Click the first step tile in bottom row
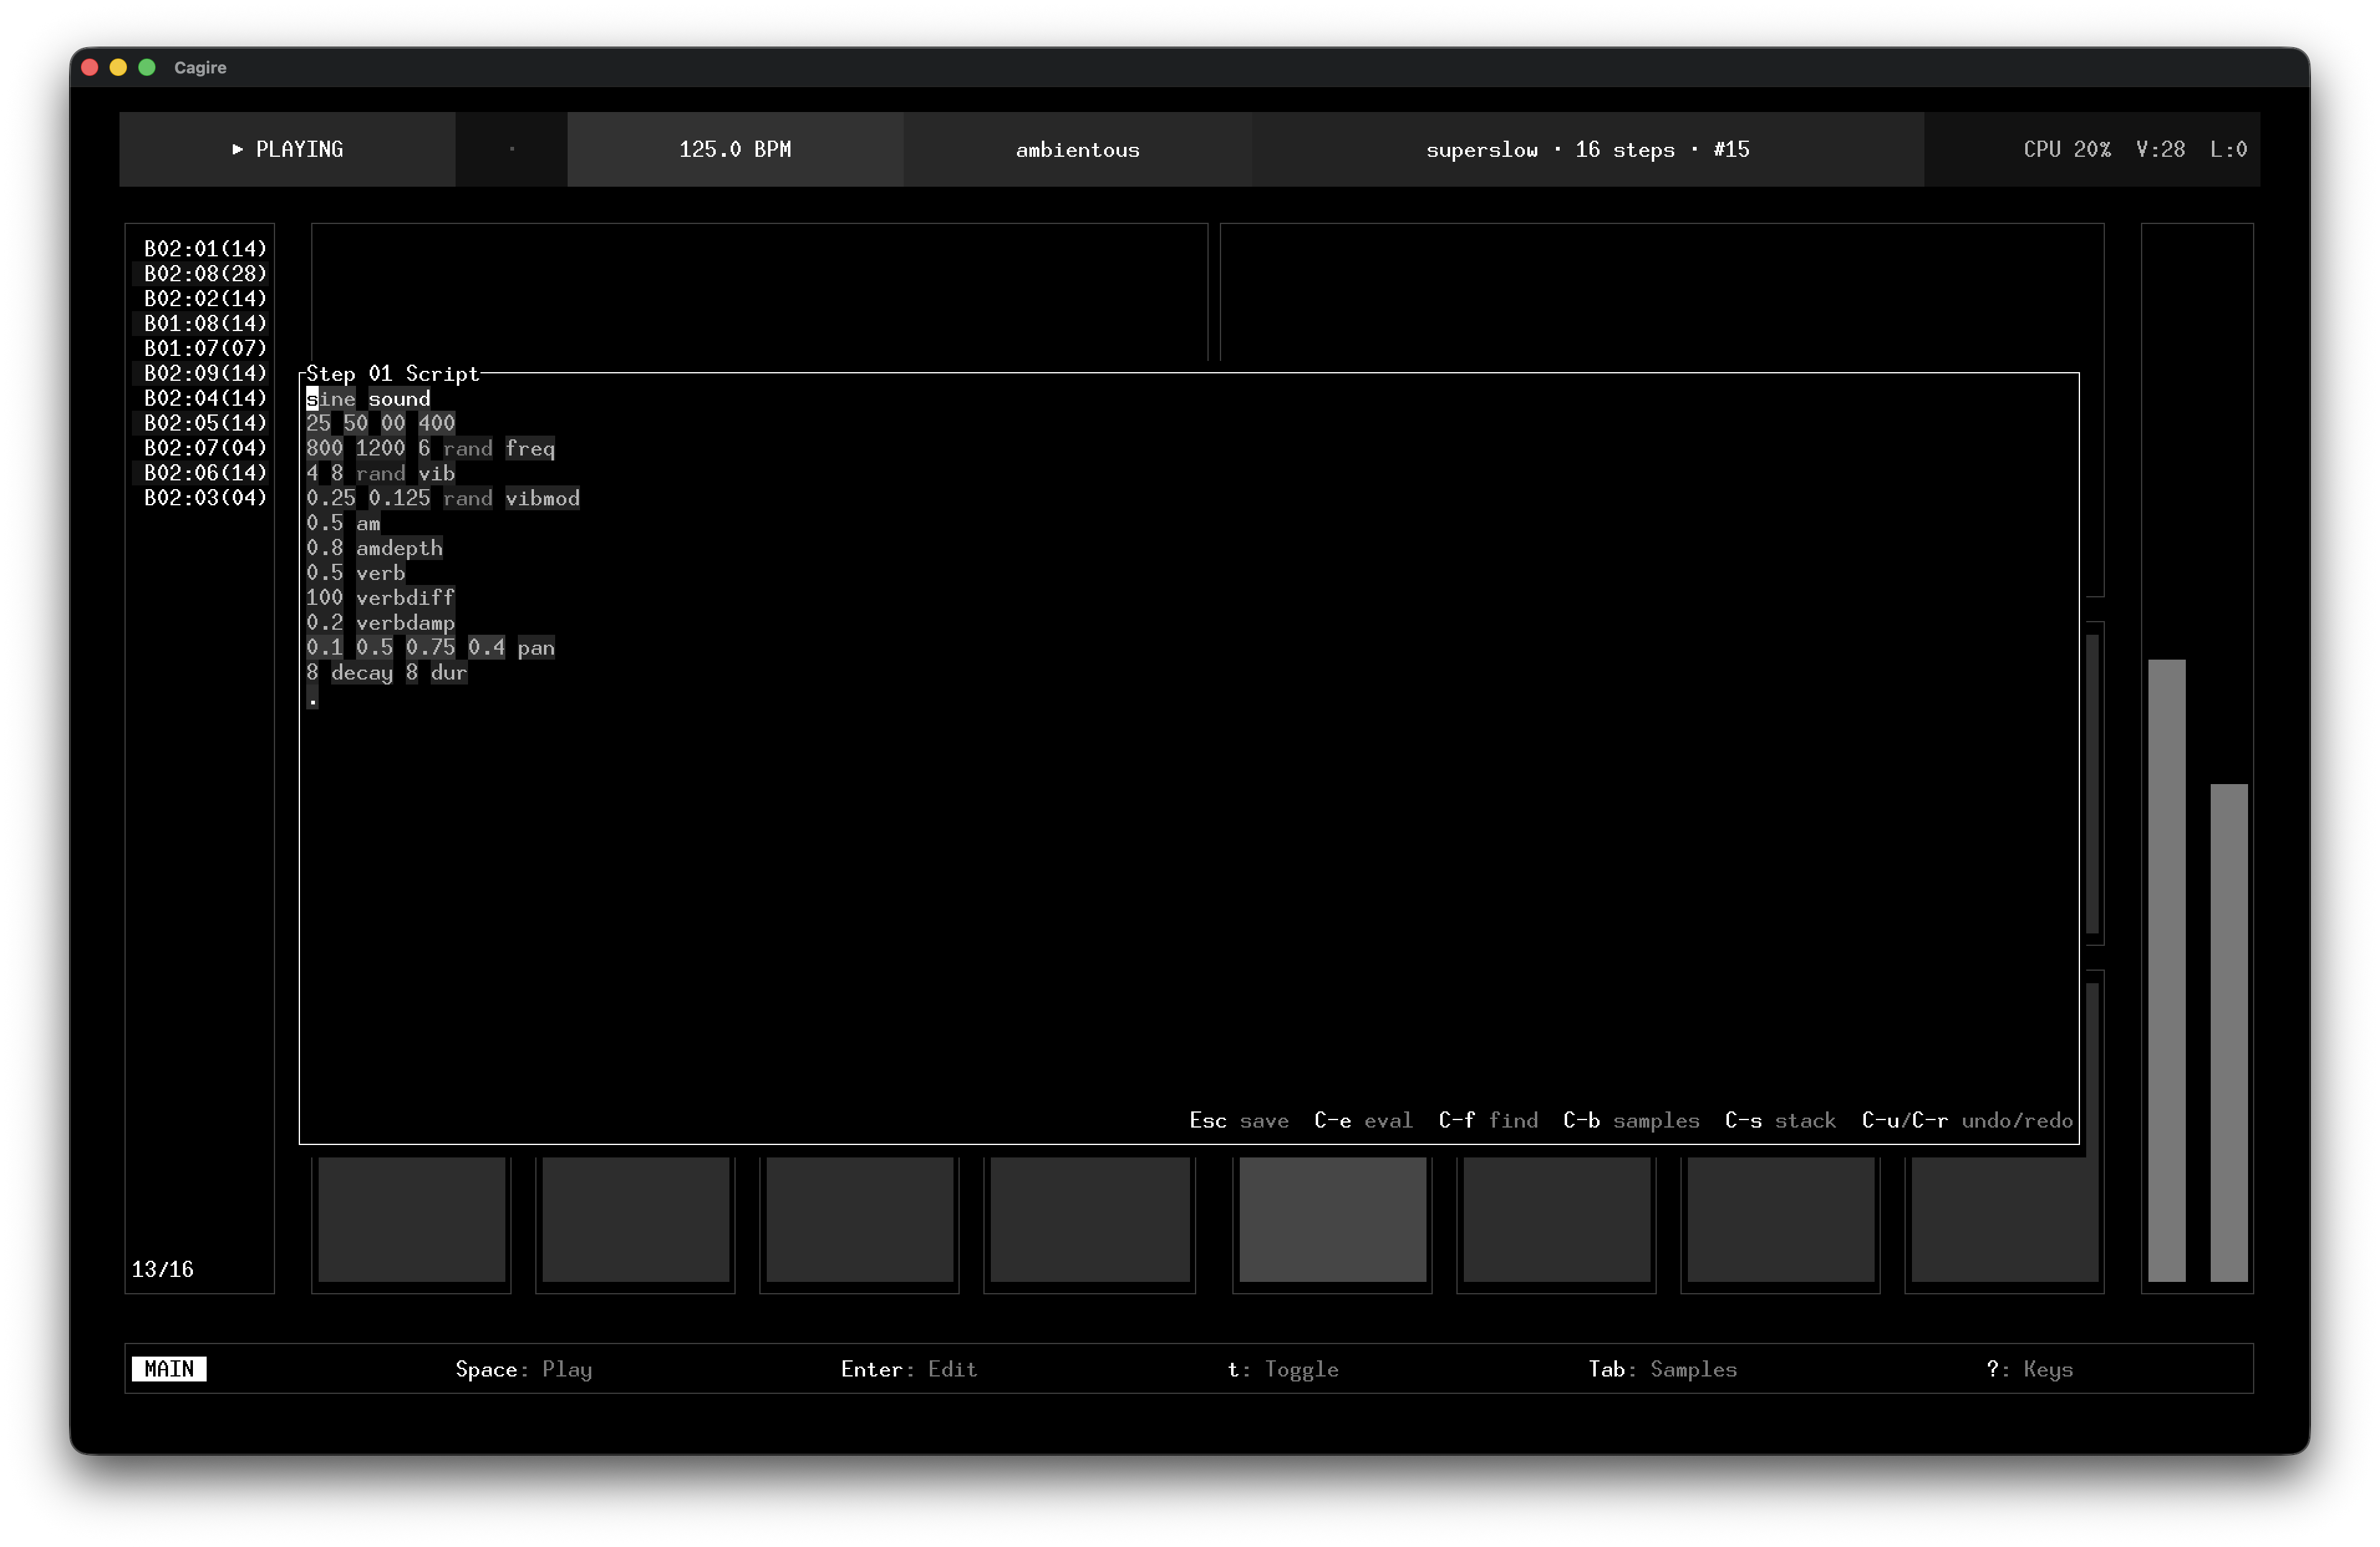The width and height of the screenshot is (2380, 1547). (x=411, y=1219)
